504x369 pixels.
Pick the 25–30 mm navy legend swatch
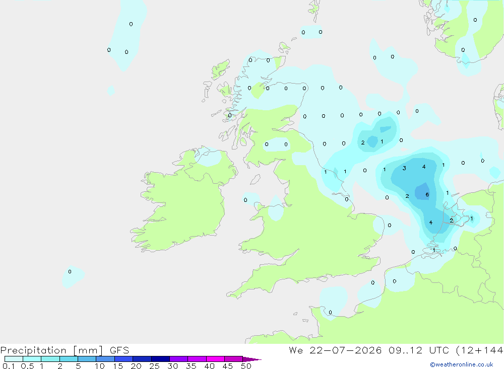pos(160,359)
